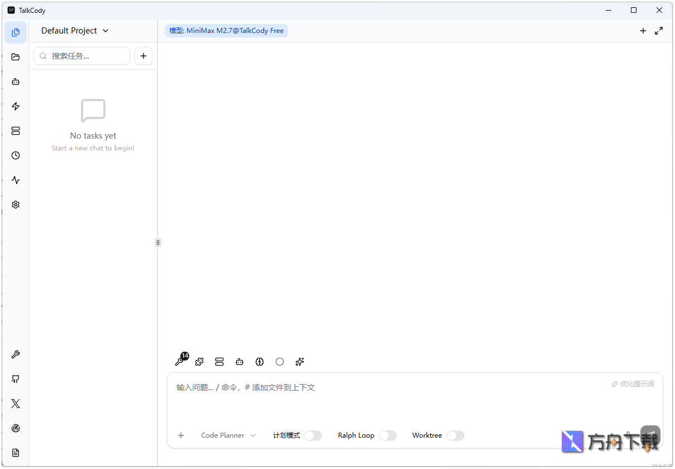Click the panel divider resize handle
The height and width of the screenshot is (469, 675).
(x=158, y=243)
